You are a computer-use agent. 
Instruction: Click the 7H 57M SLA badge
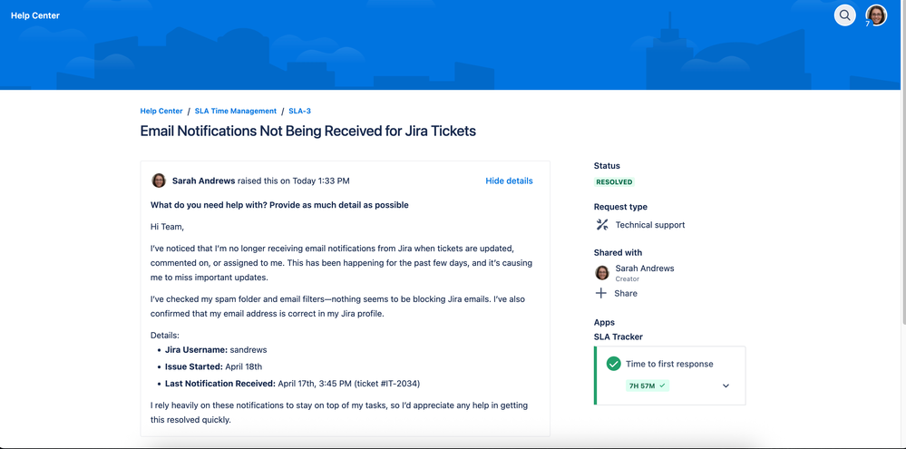pyautogui.click(x=648, y=386)
